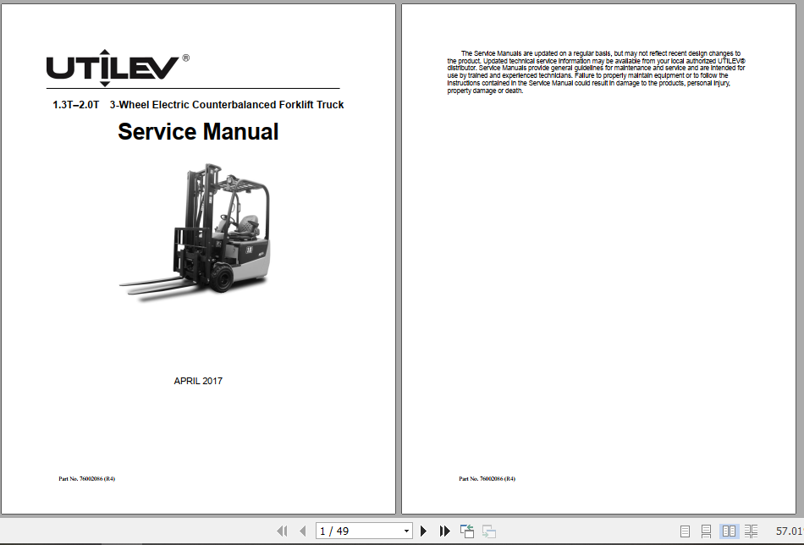Image resolution: width=804 pixels, height=545 pixels.
Task: Switch to single page layout
Action: 685,531
